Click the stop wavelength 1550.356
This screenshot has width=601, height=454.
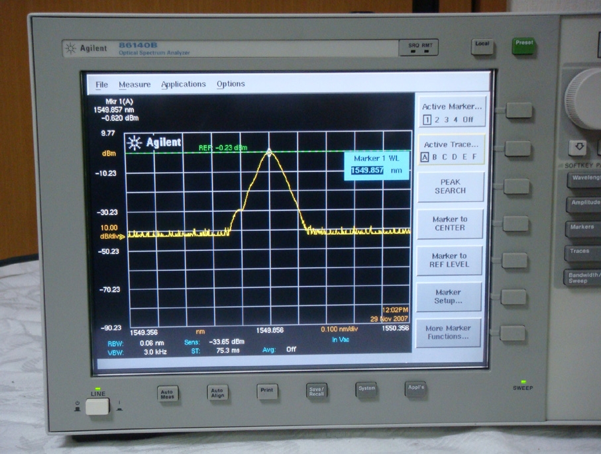[395, 328]
